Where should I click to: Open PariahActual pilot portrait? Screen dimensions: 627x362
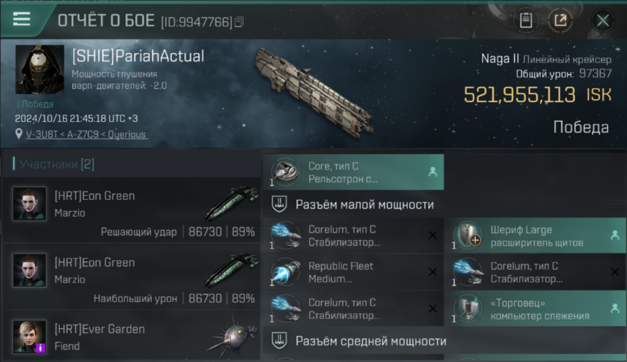coord(40,70)
